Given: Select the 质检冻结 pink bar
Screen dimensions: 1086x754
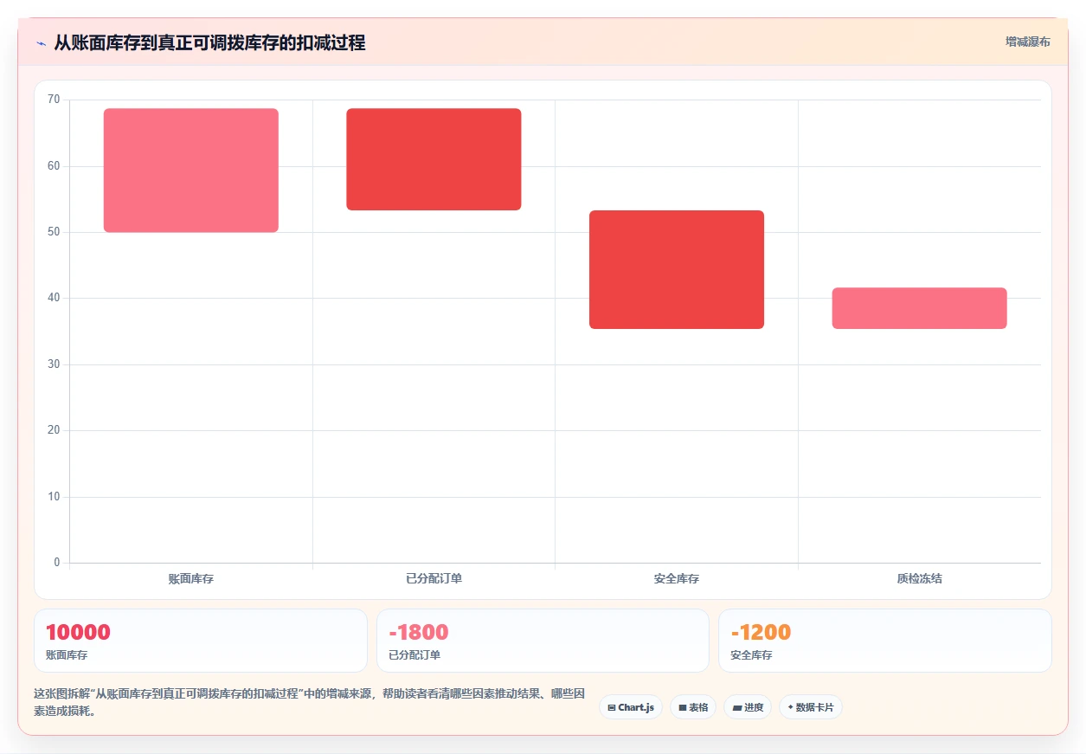Looking at the screenshot, I should click(x=919, y=308).
